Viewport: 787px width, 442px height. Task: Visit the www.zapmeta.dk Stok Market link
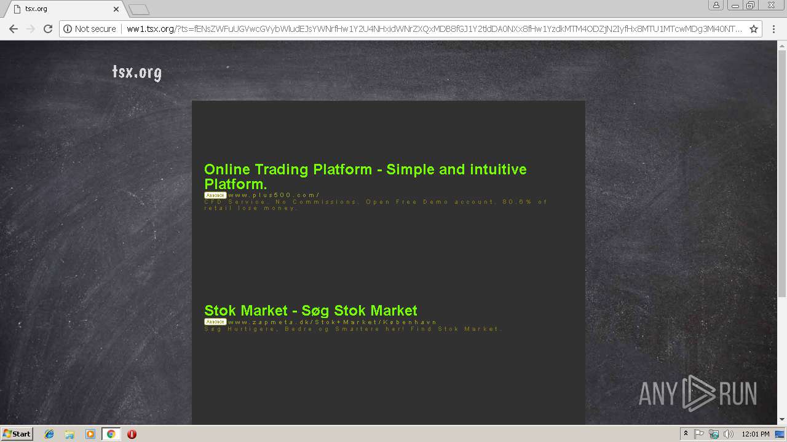(332, 322)
